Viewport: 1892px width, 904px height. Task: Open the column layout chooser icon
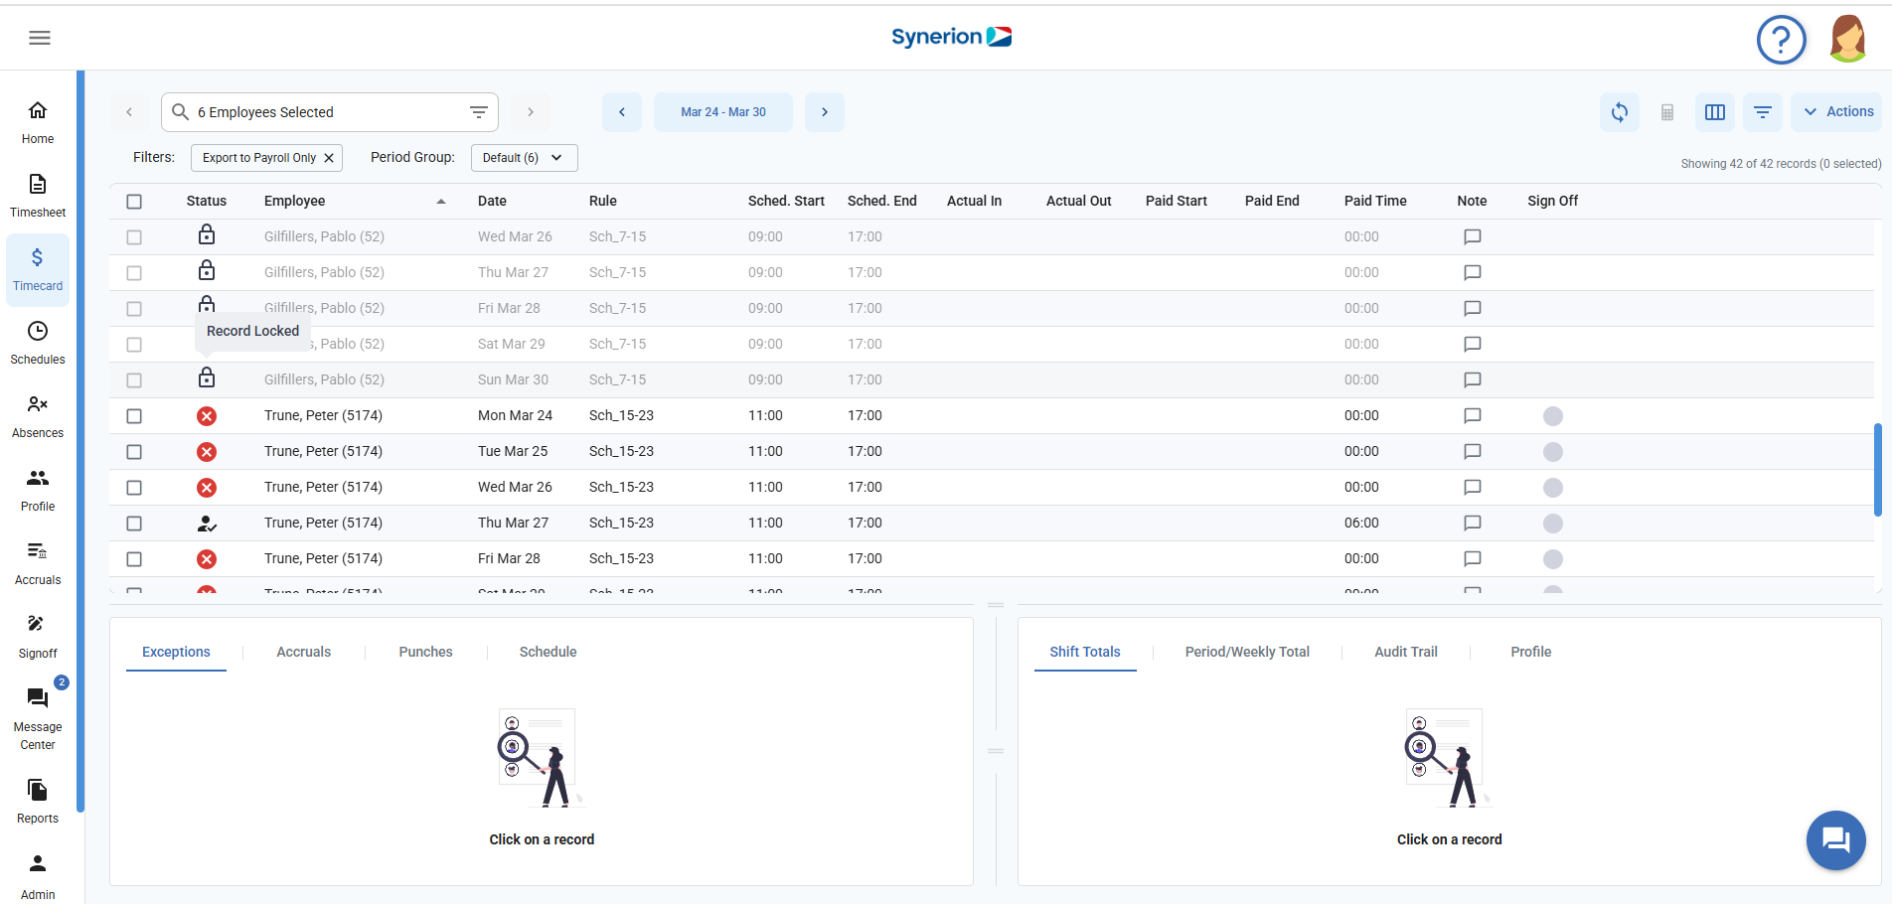pos(1714,112)
